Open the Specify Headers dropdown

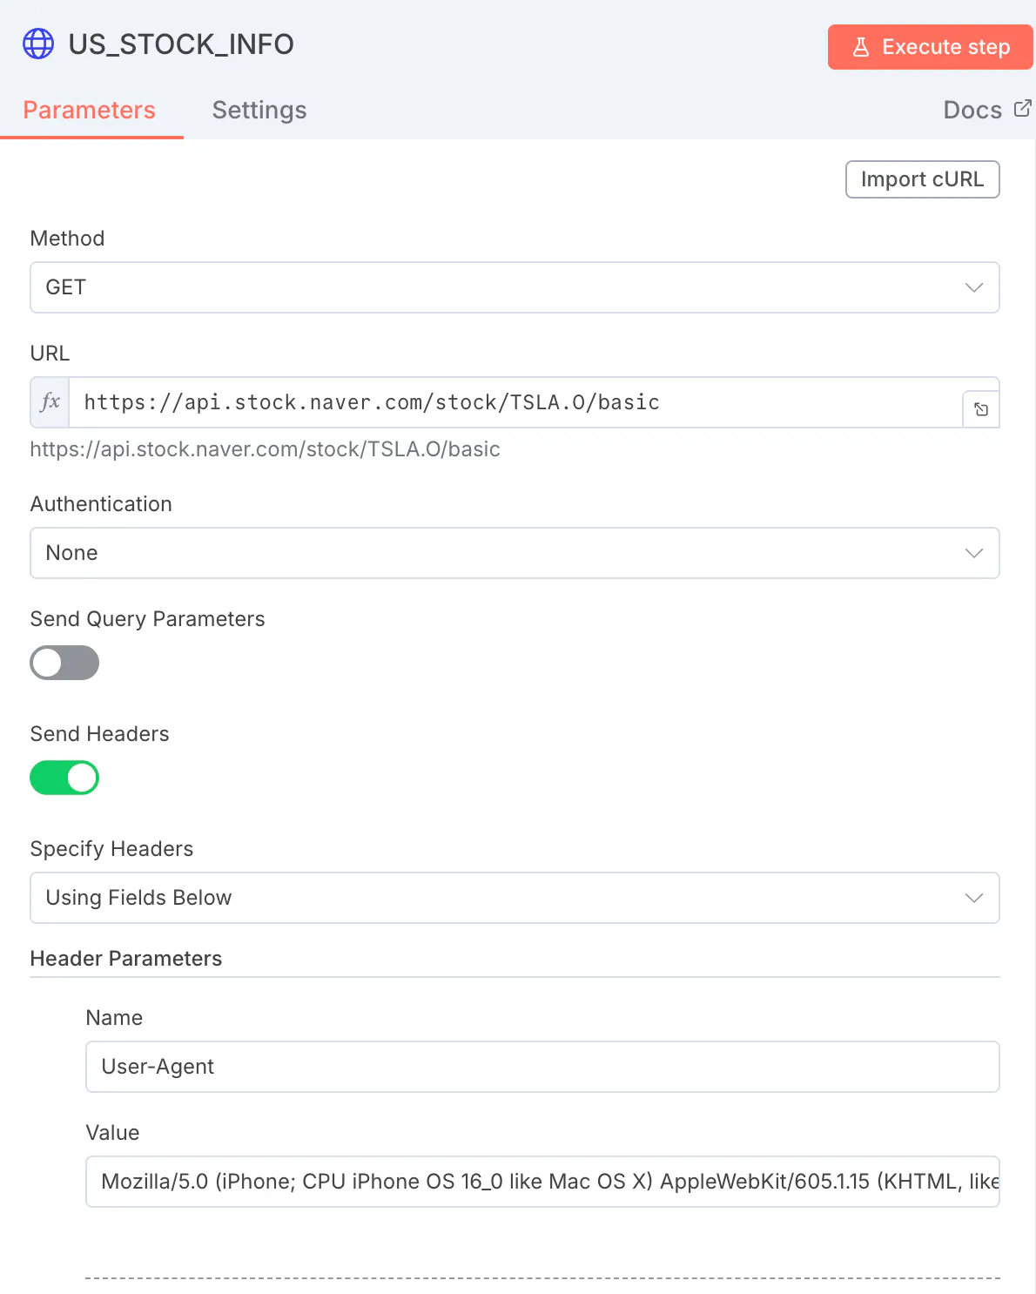(515, 898)
